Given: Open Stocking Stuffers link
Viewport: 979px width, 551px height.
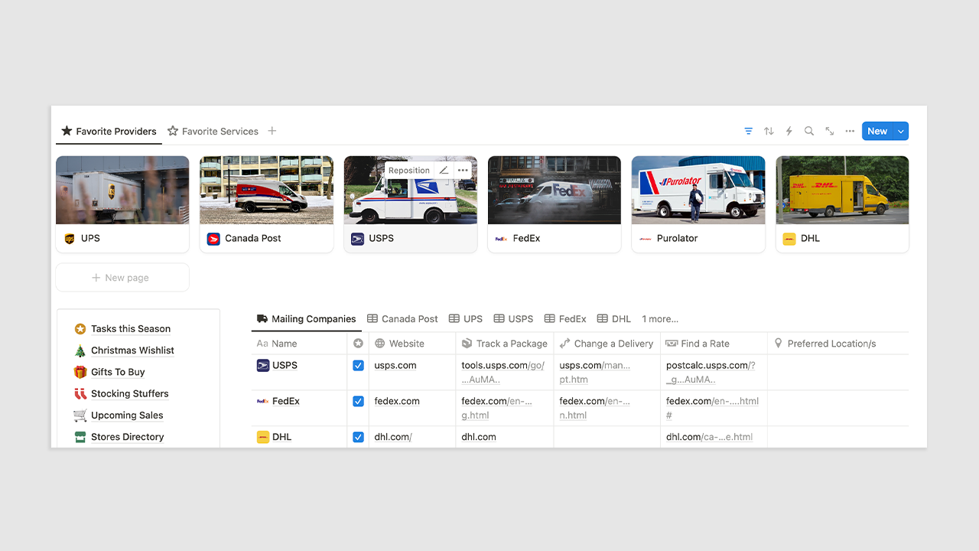Looking at the screenshot, I should point(129,393).
